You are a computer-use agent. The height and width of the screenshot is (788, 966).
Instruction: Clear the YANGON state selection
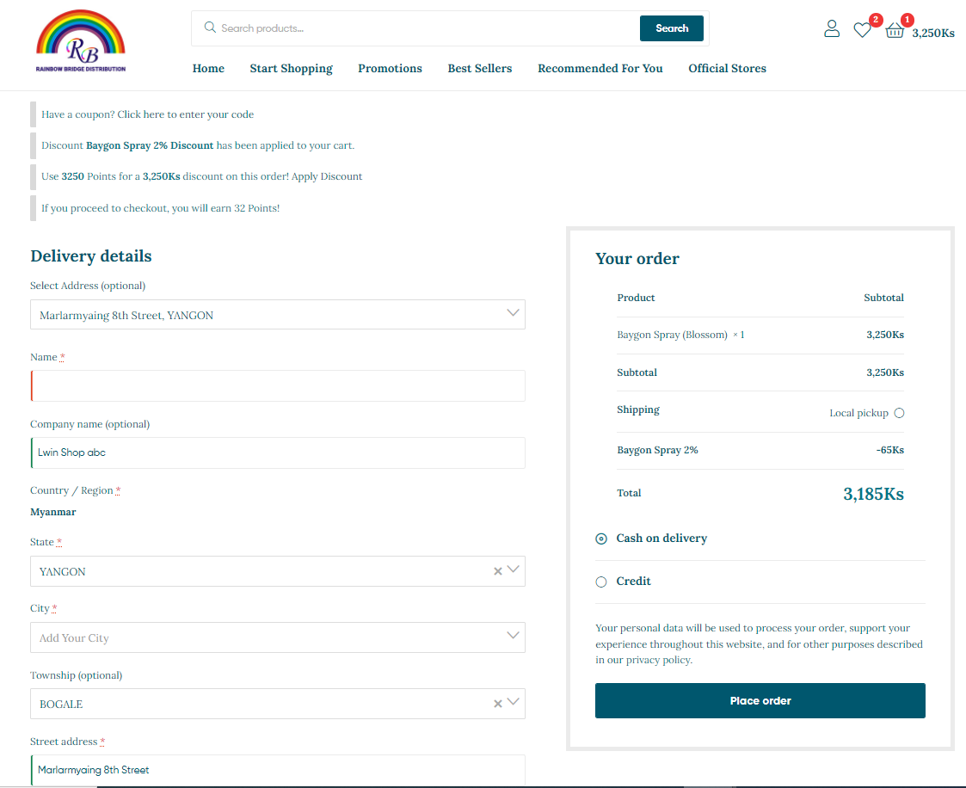click(x=498, y=571)
